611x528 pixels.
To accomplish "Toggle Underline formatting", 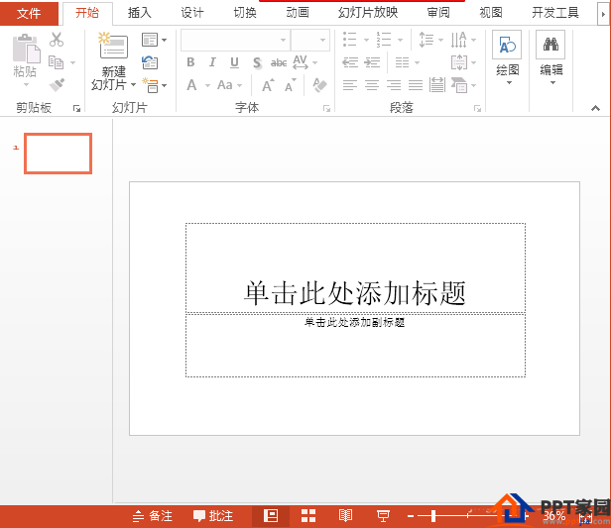I will (x=234, y=62).
